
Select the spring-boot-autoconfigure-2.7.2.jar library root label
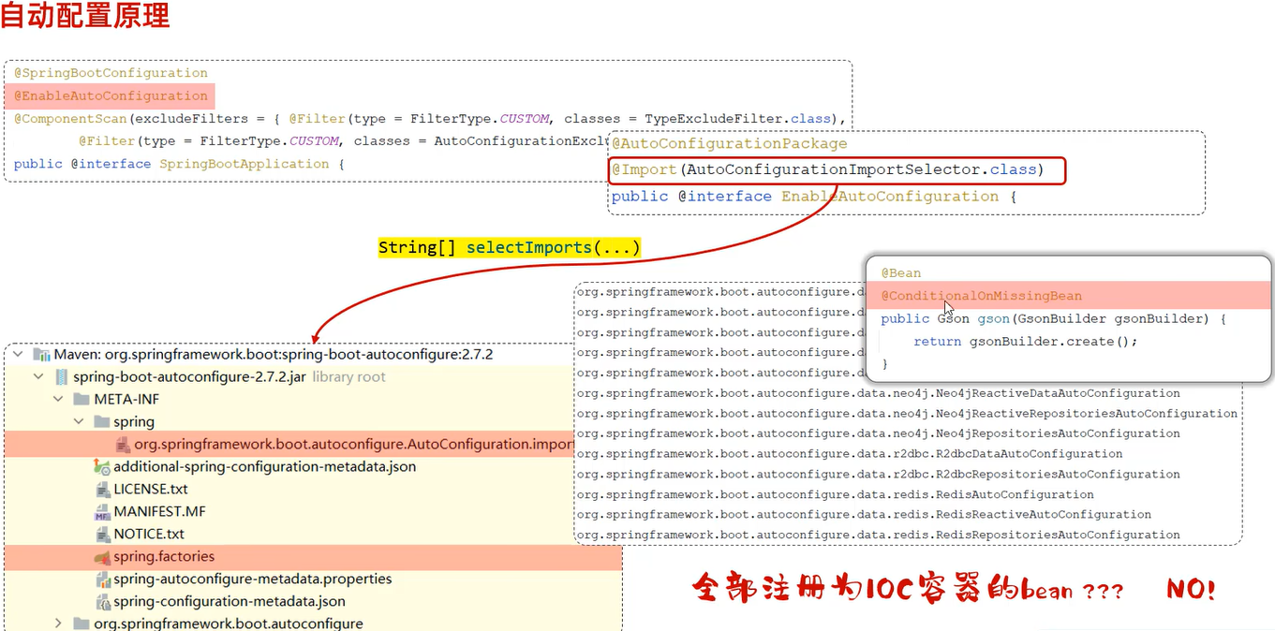pos(230,377)
